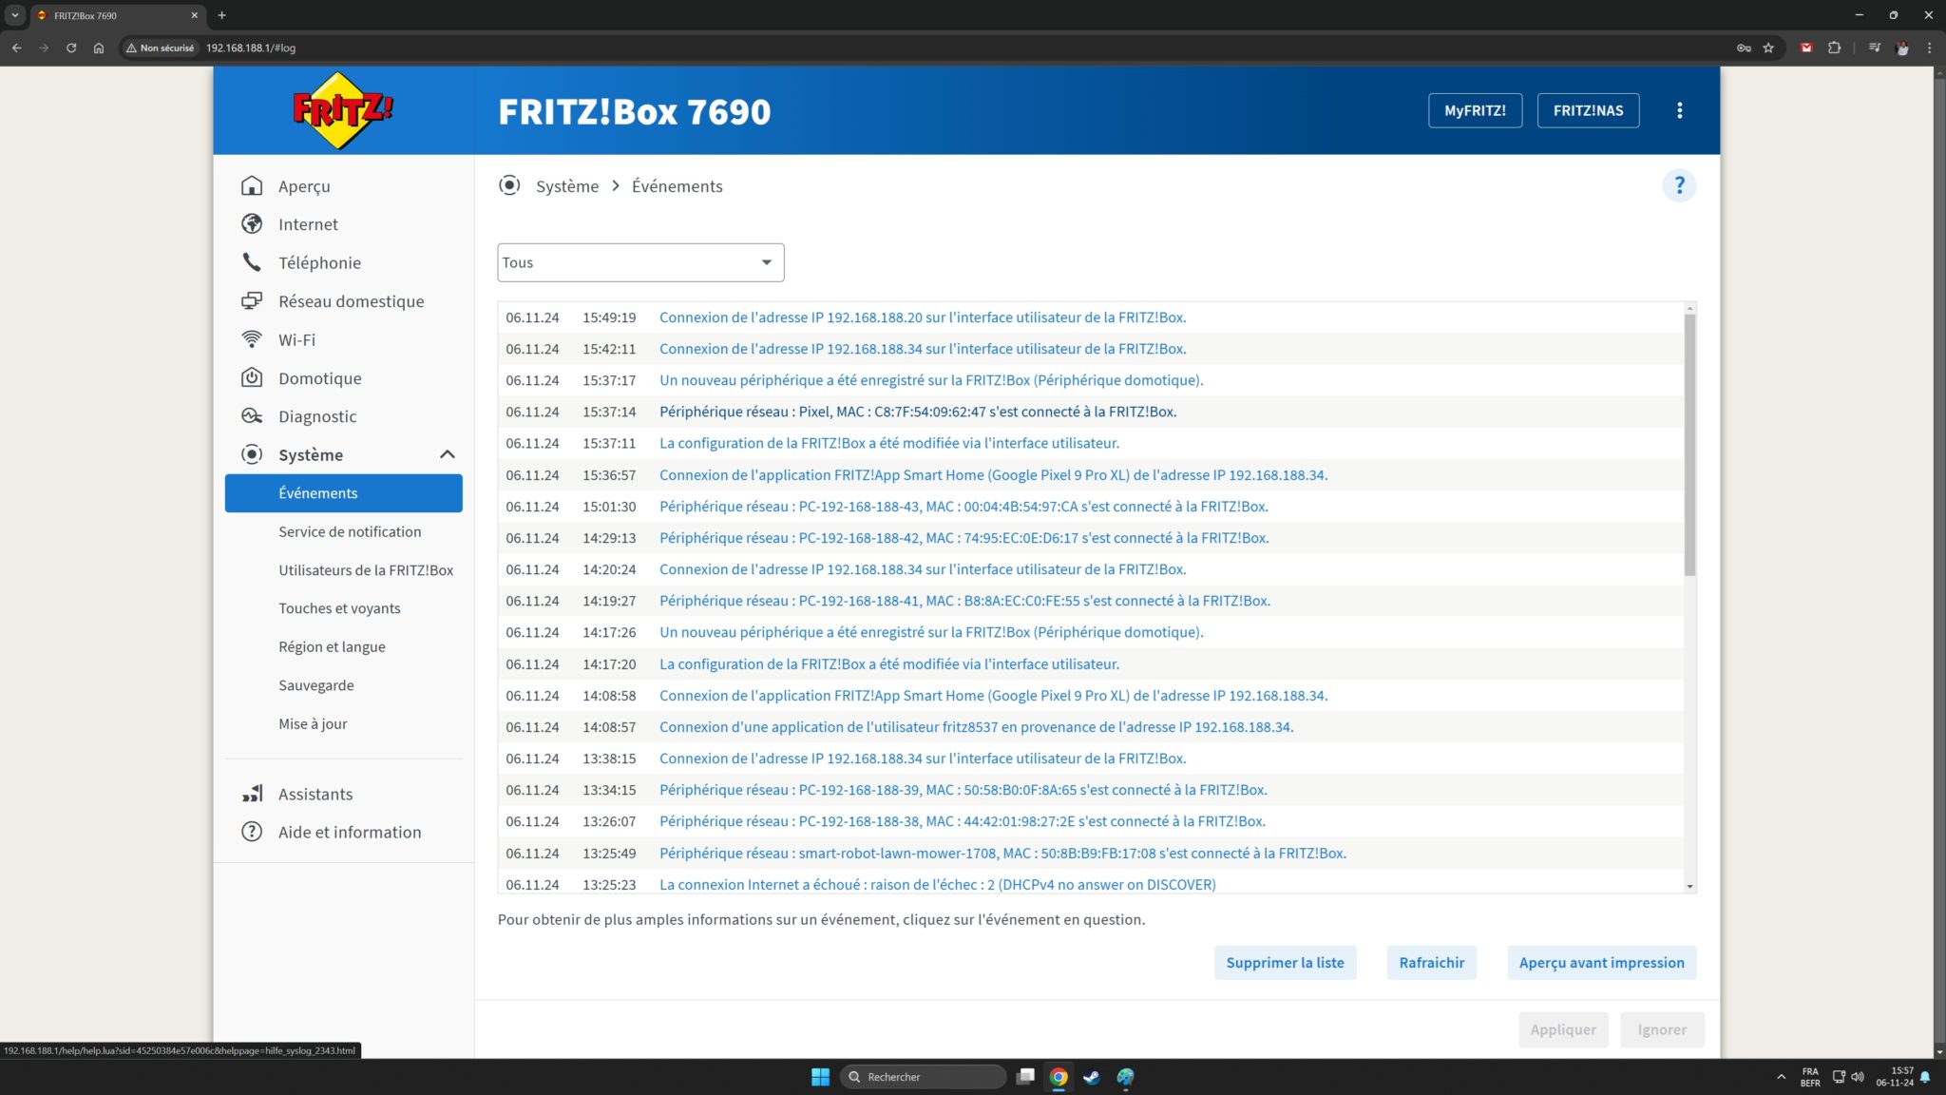Open Sauvegarde settings

[x=315, y=685]
